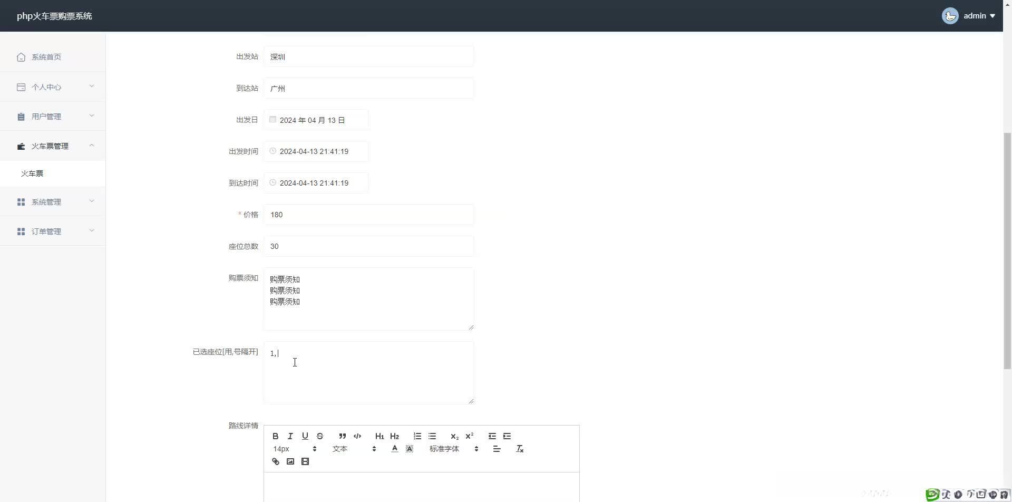Click the 出发站 field containing 深圳
This screenshot has width=1012, height=502.
click(368, 56)
